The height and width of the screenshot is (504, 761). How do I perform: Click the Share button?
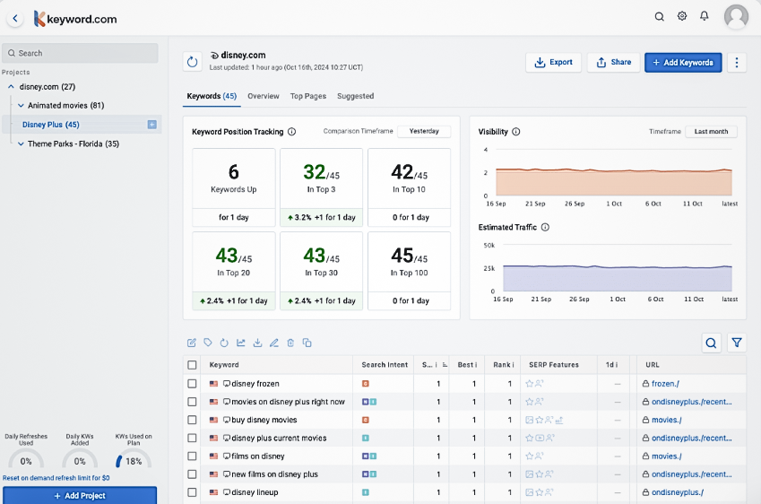point(613,62)
